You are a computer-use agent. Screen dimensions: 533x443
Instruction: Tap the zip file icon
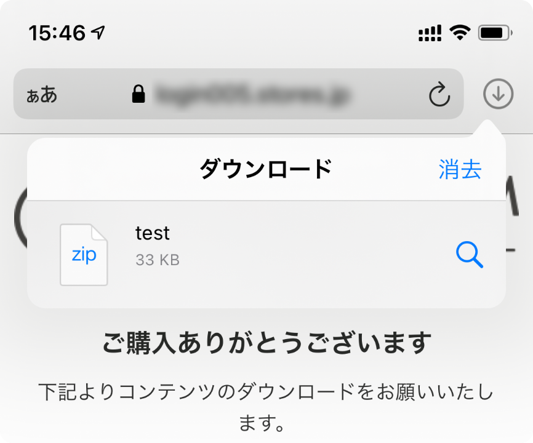[84, 254]
